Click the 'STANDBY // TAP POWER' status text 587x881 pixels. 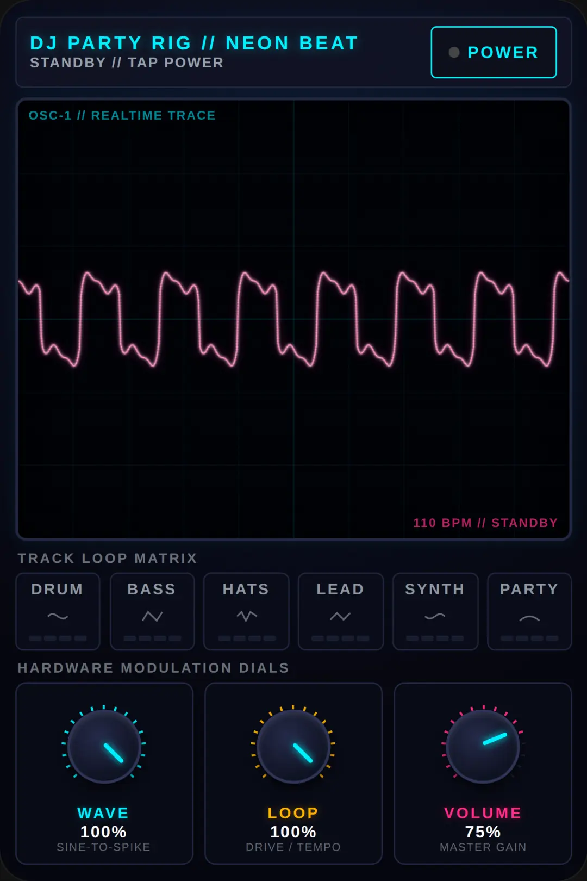pyautogui.click(x=127, y=63)
